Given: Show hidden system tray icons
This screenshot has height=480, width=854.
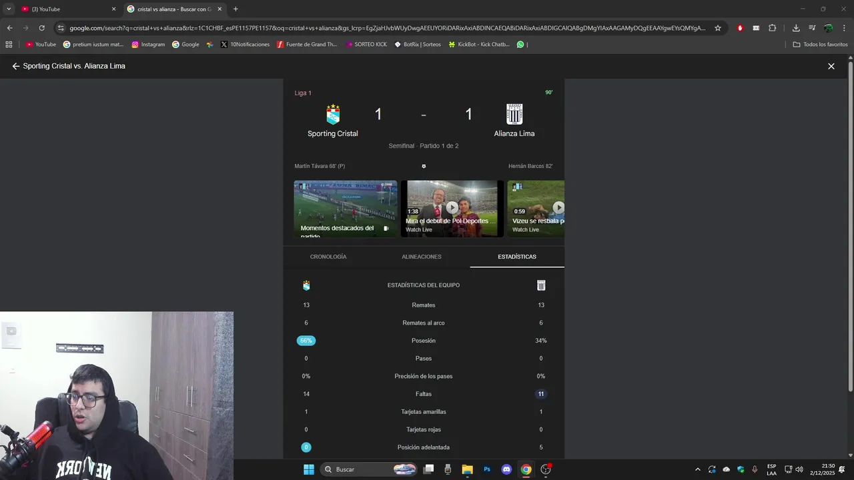Looking at the screenshot, I should click(698, 469).
